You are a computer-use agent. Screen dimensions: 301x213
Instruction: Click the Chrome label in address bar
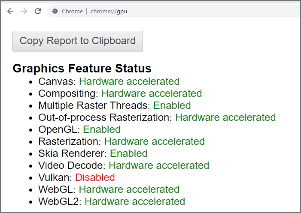(x=73, y=11)
